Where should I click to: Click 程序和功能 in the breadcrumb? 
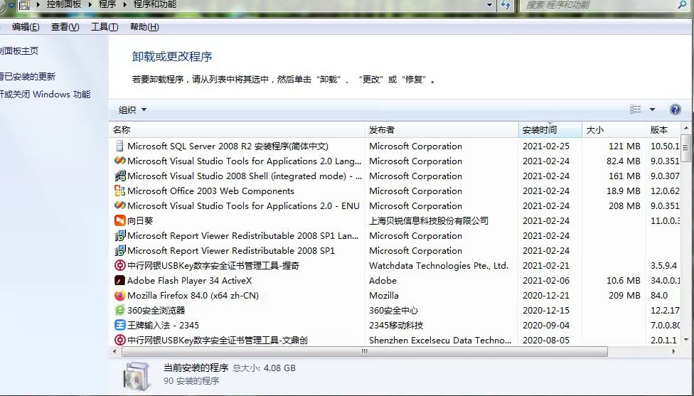coord(155,5)
